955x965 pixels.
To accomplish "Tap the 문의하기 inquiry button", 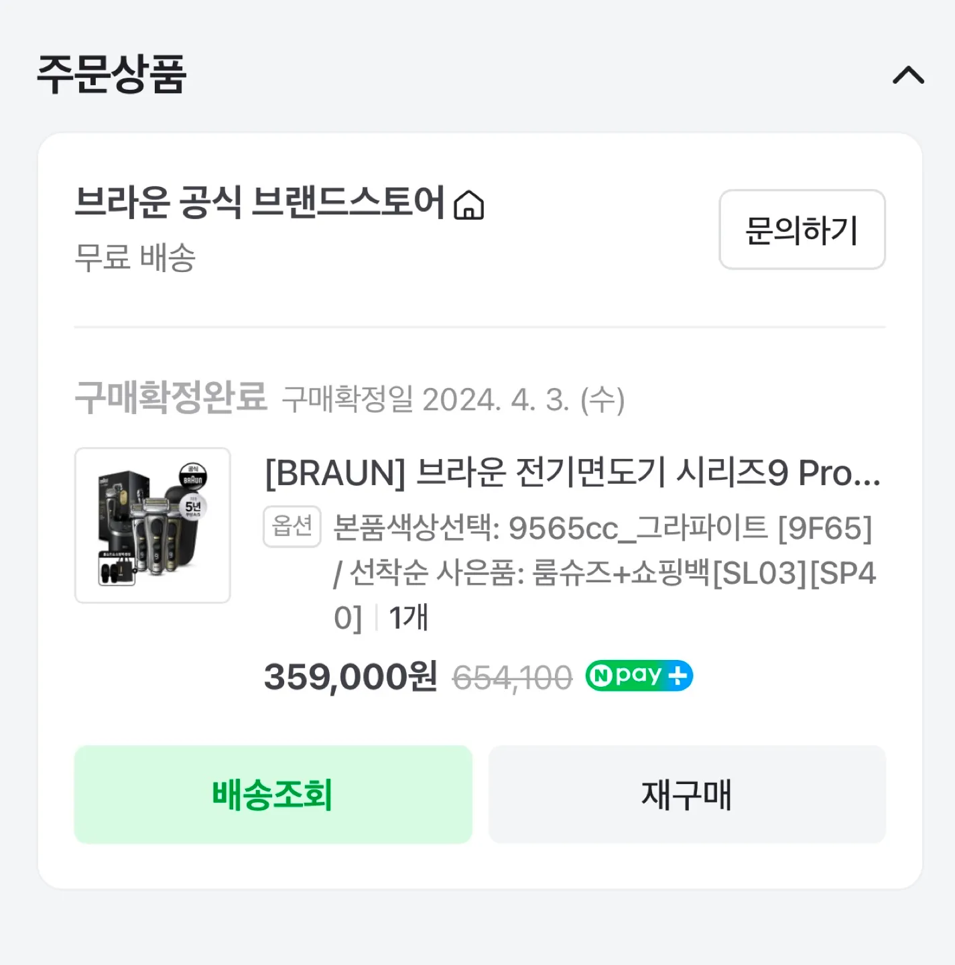I will (802, 230).
